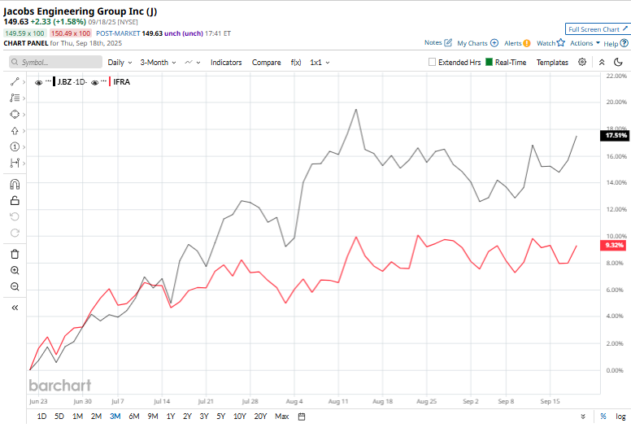Expand the Actions dropdown menu
Viewport: 631px width, 432px height.
[585, 43]
